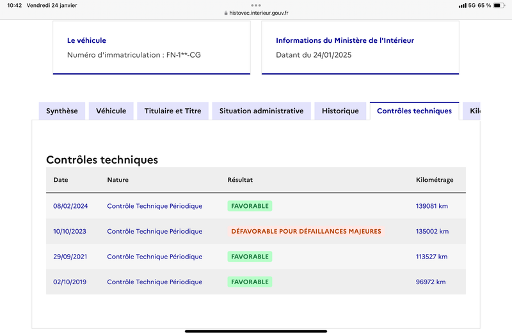Click the Kilométrage column header
The height and width of the screenshot is (336, 512).
pyautogui.click(x=435, y=180)
